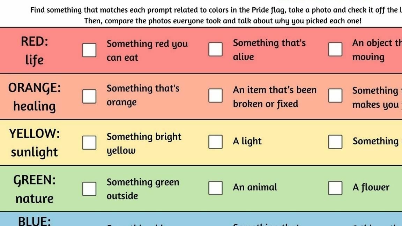This screenshot has height=226, width=402.
Task: Check the 'A flower' box
Action: coord(335,188)
